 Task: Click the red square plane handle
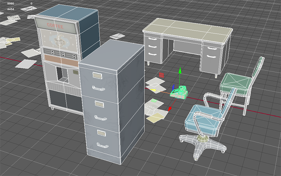pyautogui.click(x=161, y=75)
